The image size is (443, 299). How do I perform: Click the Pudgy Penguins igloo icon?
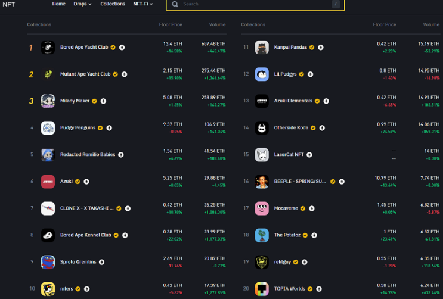[48, 128]
